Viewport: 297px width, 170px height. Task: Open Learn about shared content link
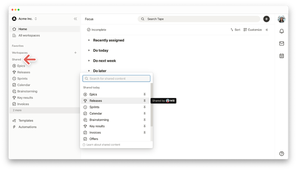click(x=102, y=145)
